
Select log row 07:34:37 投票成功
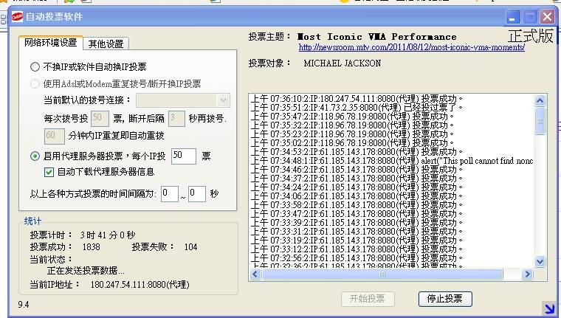tap(357, 178)
